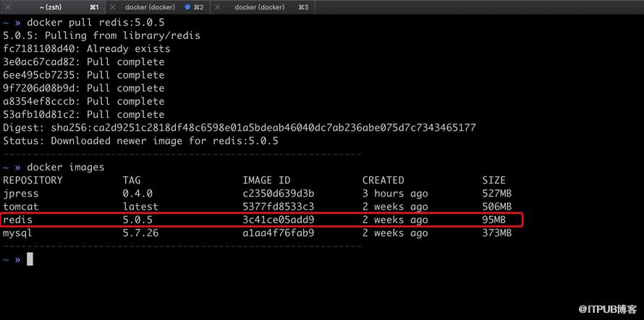Image resolution: width=644 pixels, height=320 pixels.
Task: Click the 'Status: Downloaded newer image' line
Action: [140, 141]
